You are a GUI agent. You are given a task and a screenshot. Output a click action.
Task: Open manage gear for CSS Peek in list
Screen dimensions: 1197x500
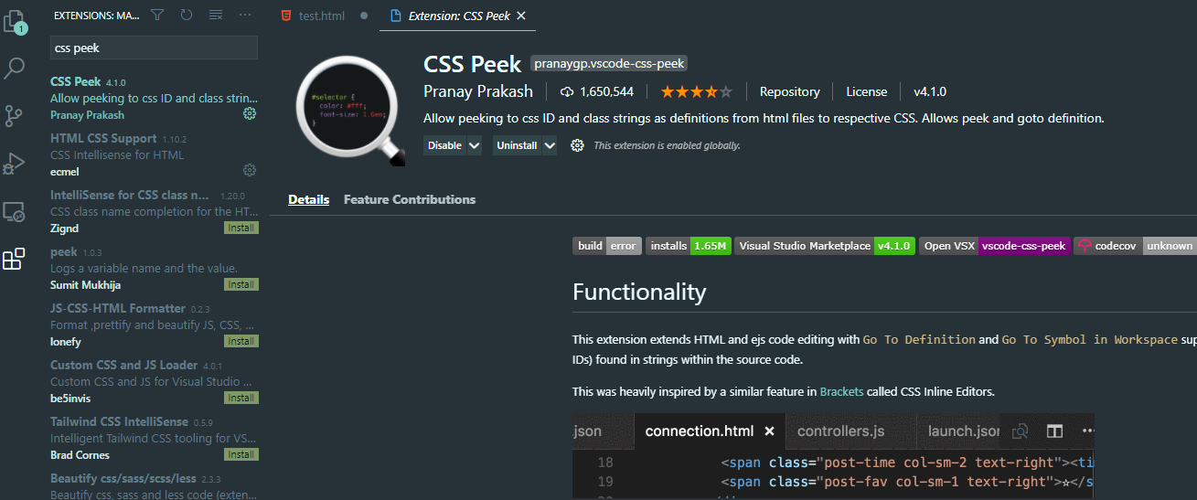pyautogui.click(x=249, y=113)
